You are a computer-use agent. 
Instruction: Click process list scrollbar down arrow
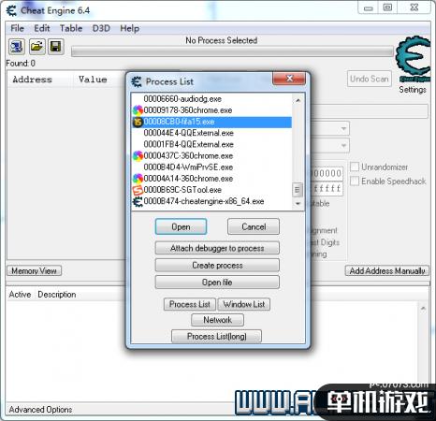(x=298, y=204)
